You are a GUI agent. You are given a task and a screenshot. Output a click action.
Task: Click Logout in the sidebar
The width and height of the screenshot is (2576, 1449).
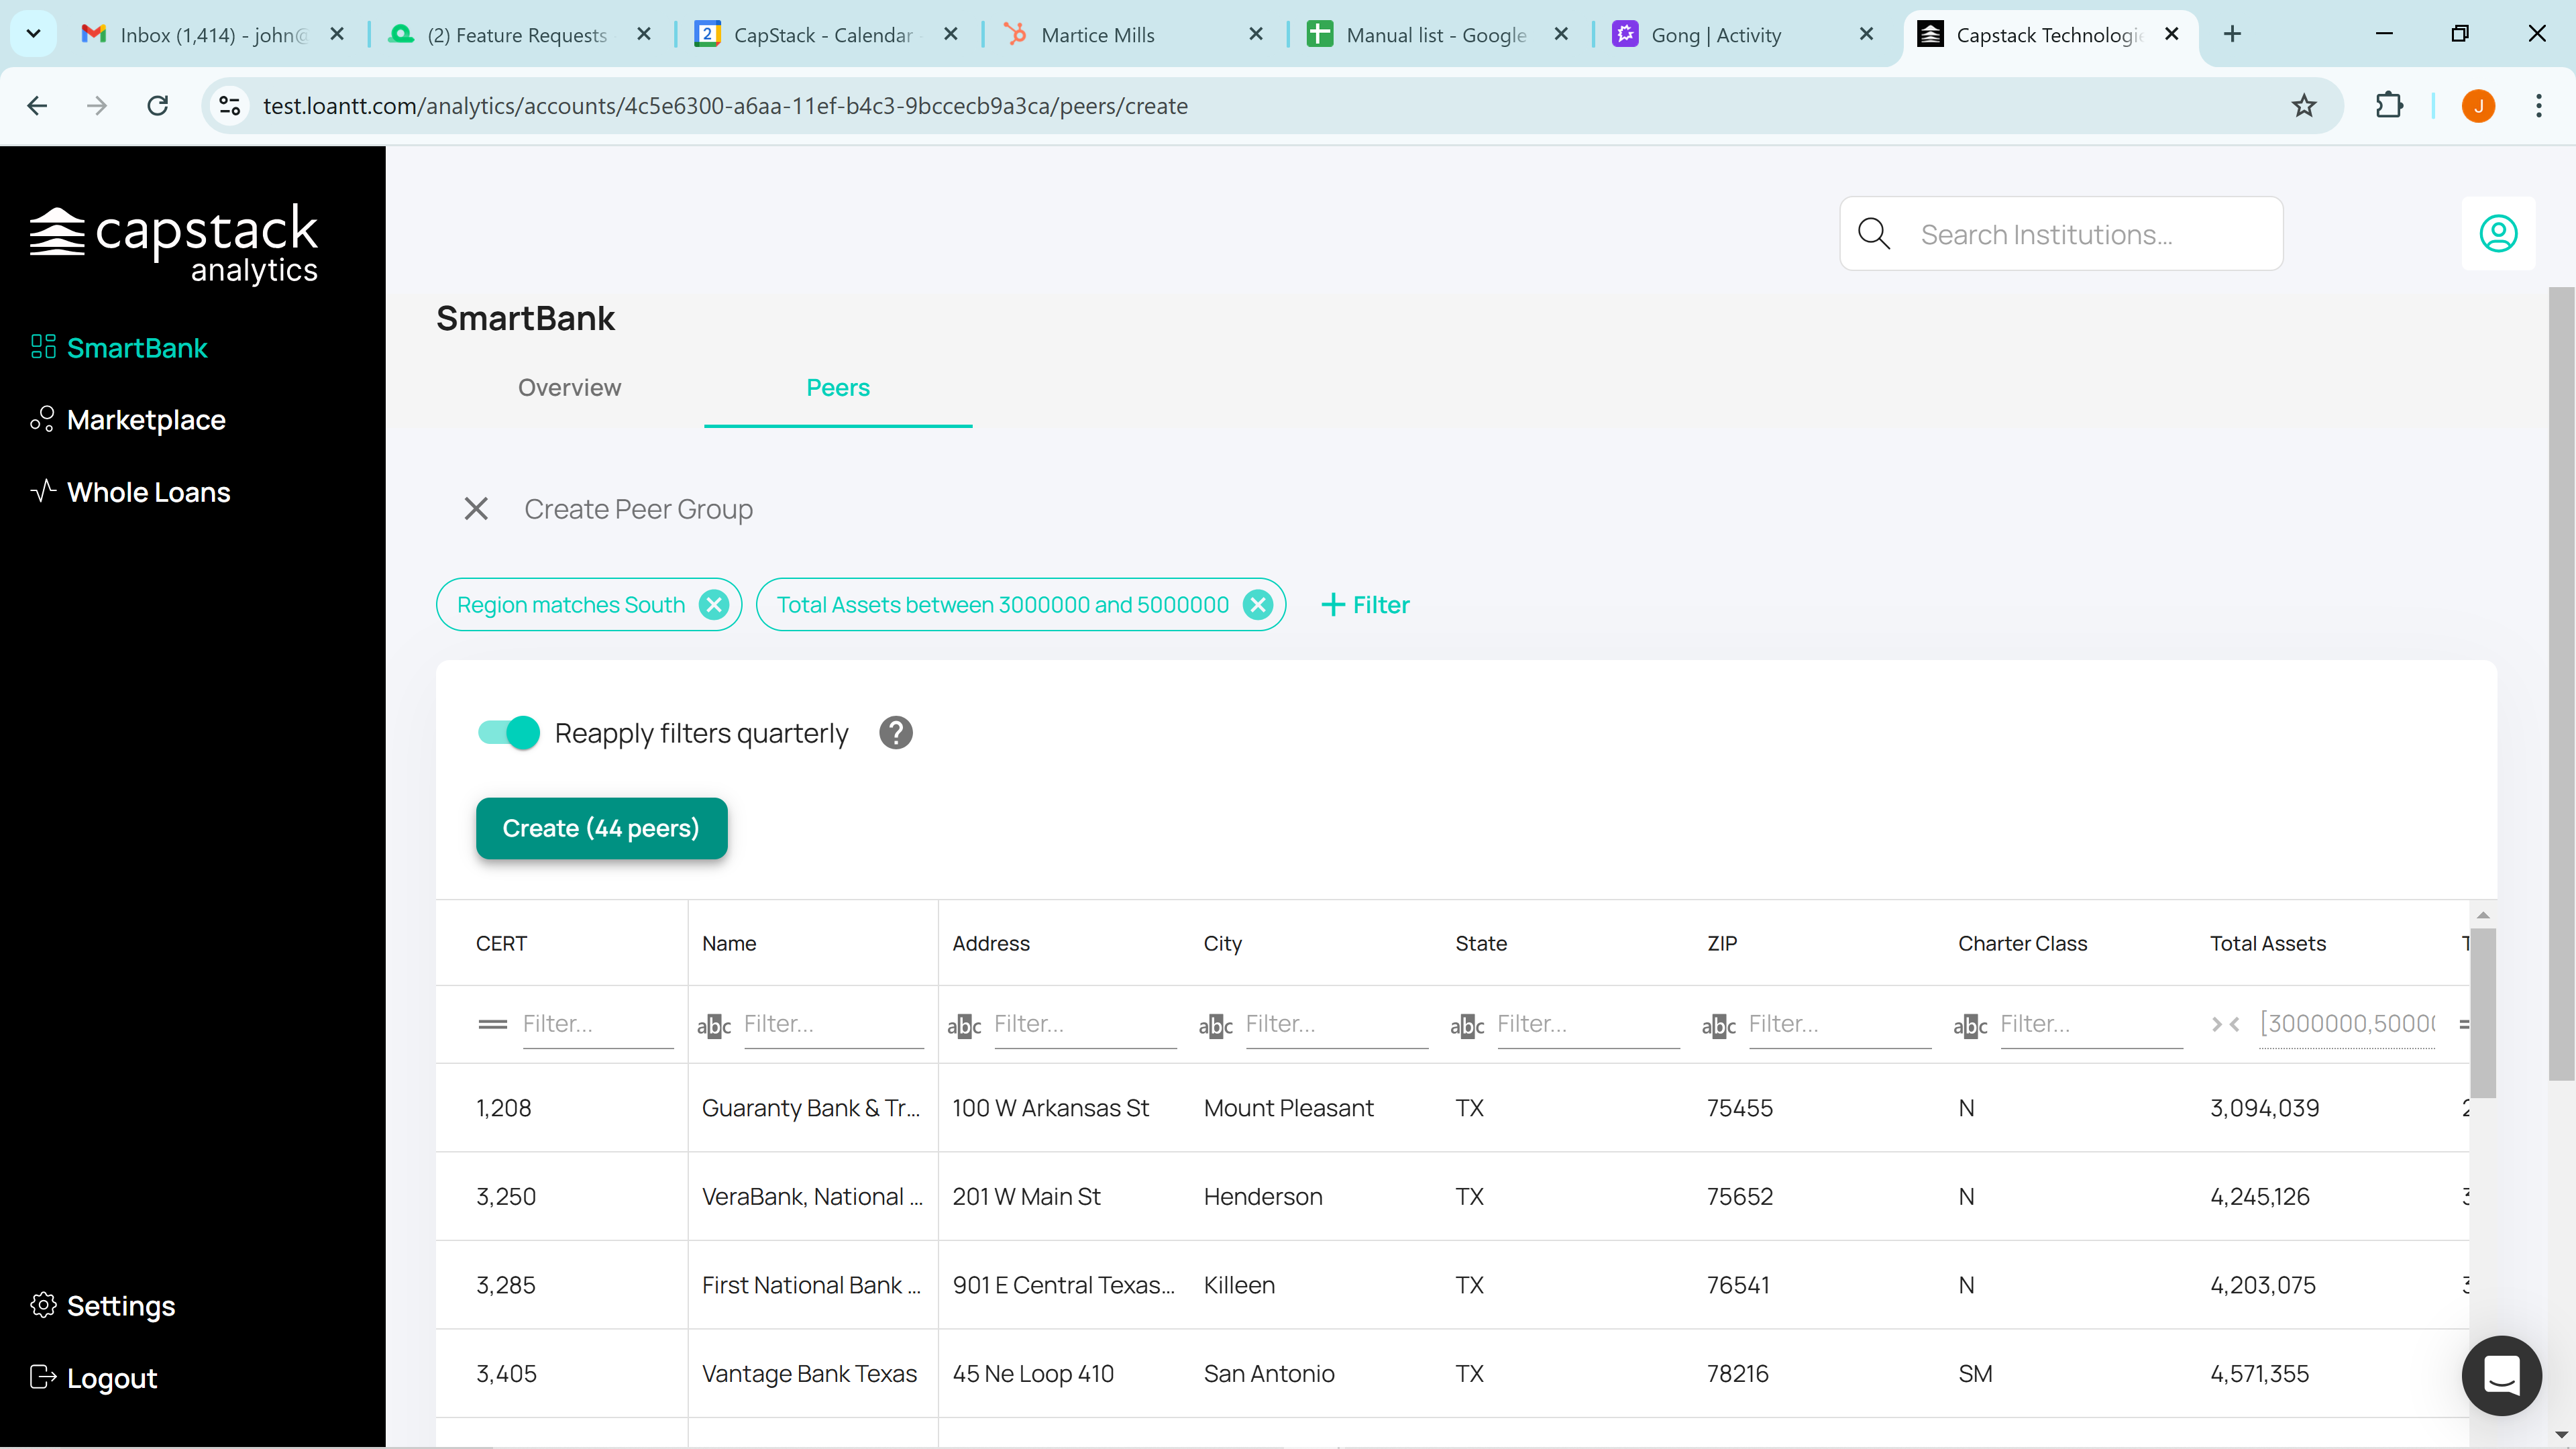click(94, 1377)
